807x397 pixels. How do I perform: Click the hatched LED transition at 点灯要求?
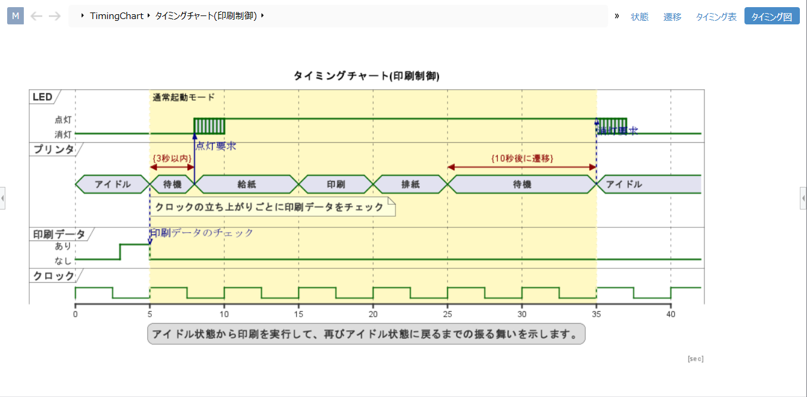pos(210,126)
